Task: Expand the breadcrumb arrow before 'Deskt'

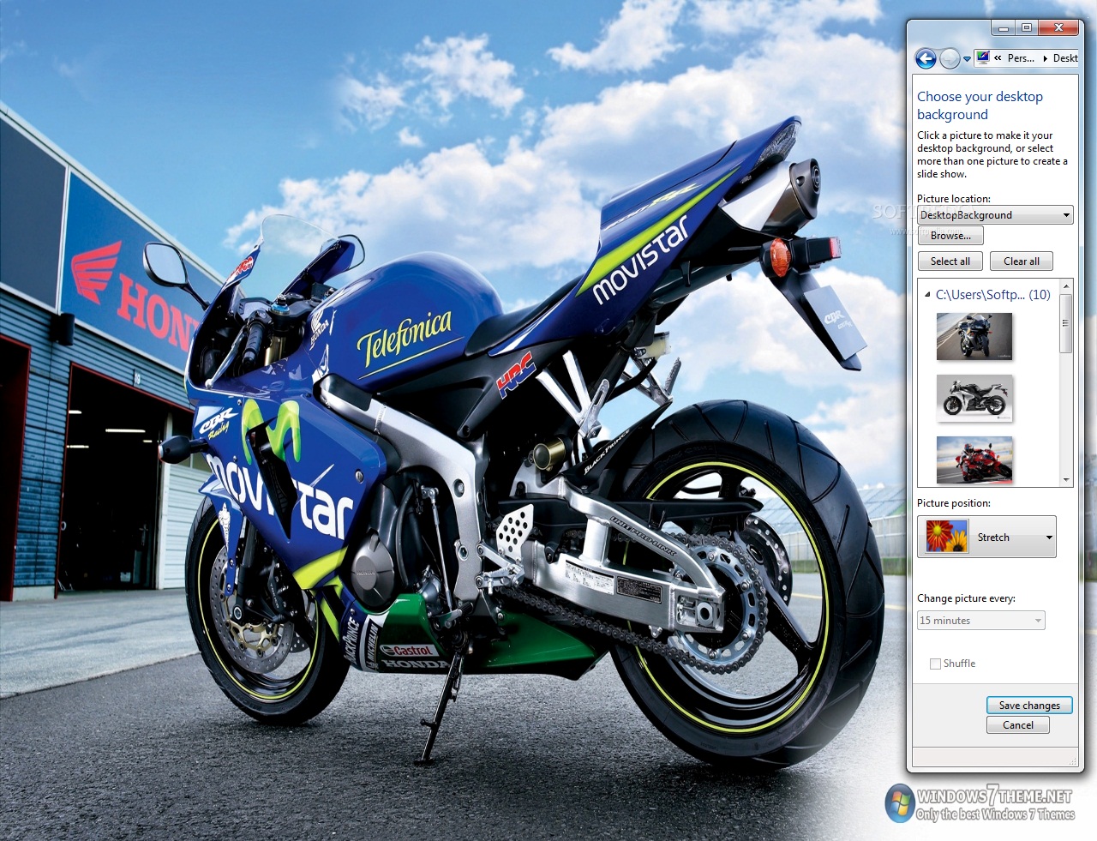Action: pyautogui.click(x=1045, y=58)
